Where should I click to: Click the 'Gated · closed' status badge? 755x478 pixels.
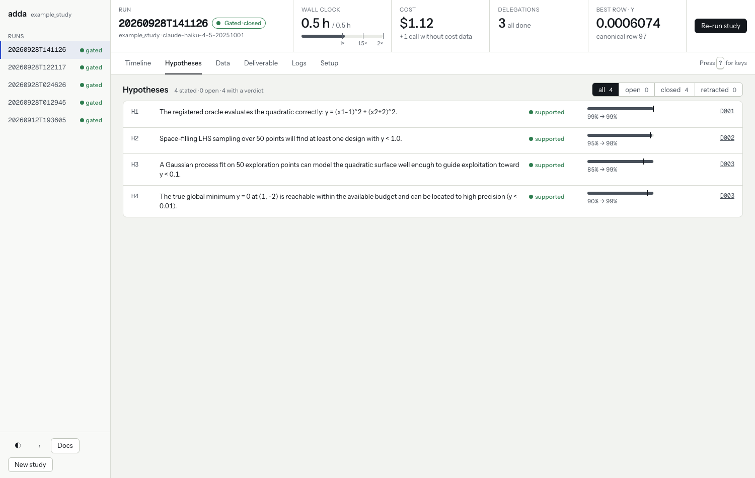point(239,23)
